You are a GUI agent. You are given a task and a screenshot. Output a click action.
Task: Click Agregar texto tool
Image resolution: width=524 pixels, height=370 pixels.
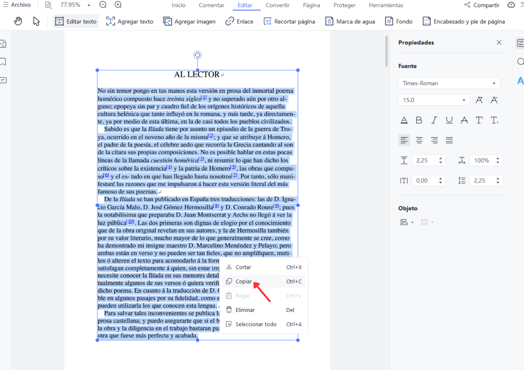click(129, 21)
